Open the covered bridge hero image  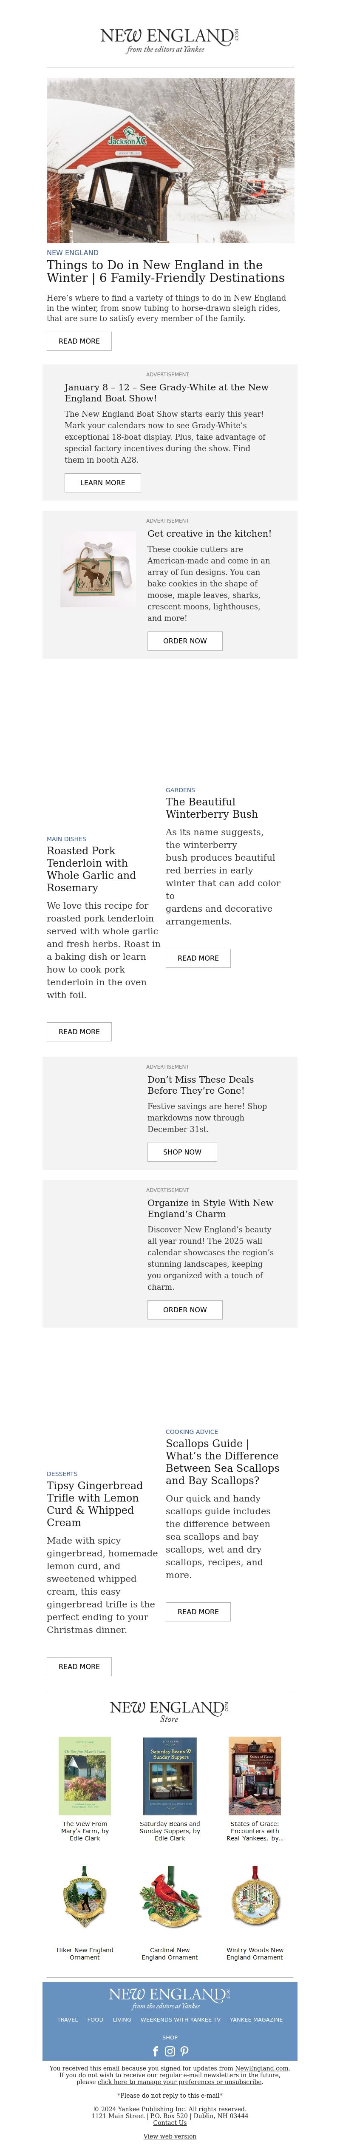click(x=170, y=160)
